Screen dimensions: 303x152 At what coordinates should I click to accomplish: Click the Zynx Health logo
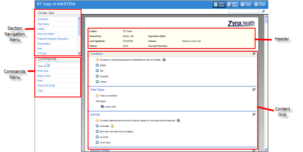[241, 24]
